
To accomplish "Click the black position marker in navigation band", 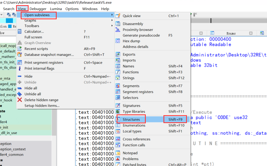I will coord(211,21).
